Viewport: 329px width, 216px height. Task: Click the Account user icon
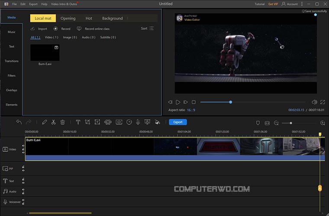click(x=284, y=4)
